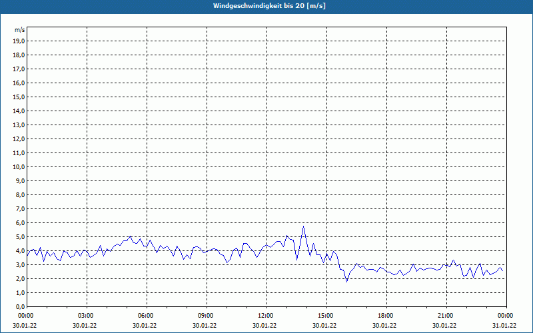This screenshot has width=533, height=333.
Task: Click the "m/s" unit label above the y-axis
Action: pyautogui.click(x=19, y=30)
